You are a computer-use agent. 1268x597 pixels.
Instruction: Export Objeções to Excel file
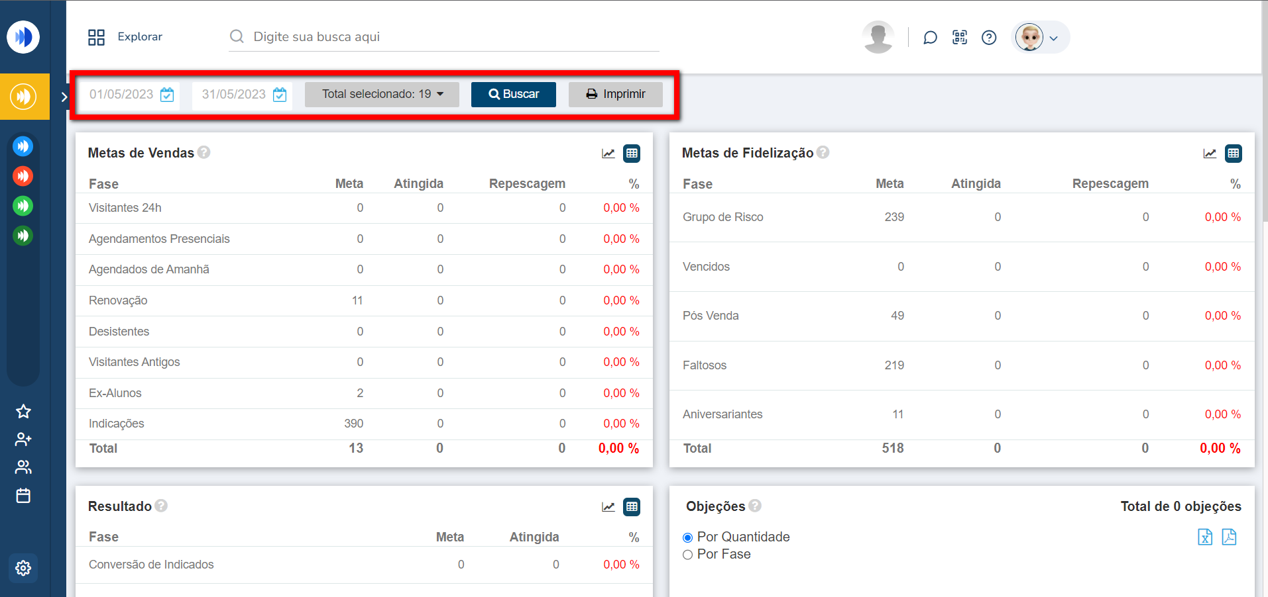click(x=1205, y=537)
